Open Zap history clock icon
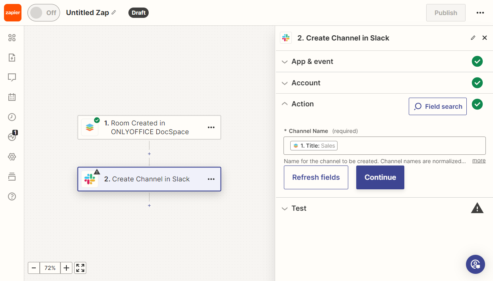The image size is (493, 281). (x=12, y=117)
